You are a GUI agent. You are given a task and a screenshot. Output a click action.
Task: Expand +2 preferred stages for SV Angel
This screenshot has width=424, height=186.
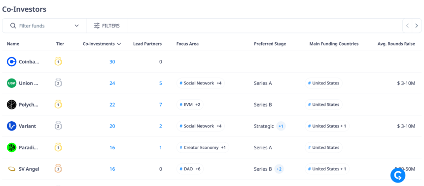[x=279, y=169]
